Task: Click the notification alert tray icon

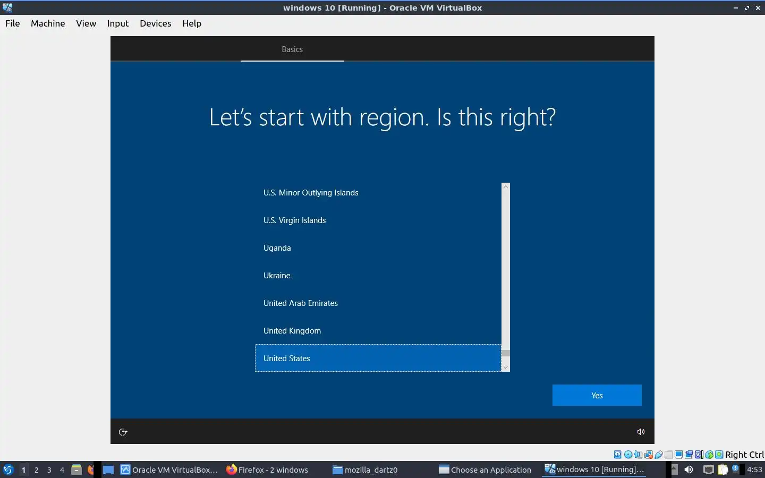Action: click(735, 468)
